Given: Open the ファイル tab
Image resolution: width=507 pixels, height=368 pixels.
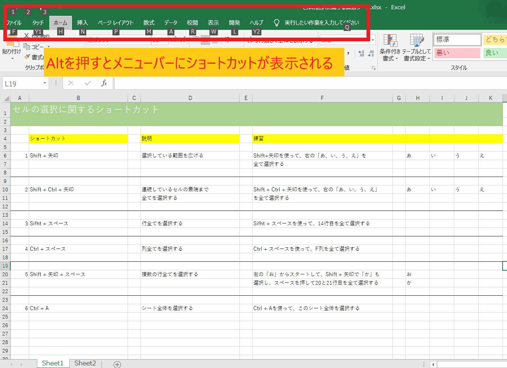Looking at the screenshot, I should pyautogui.click(x=14, y=23).
